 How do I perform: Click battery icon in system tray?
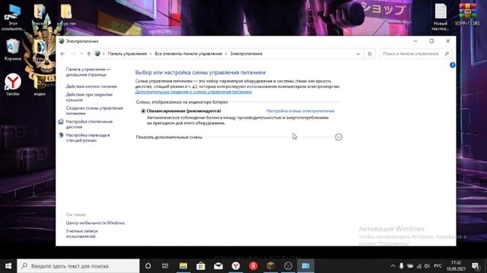410,266
